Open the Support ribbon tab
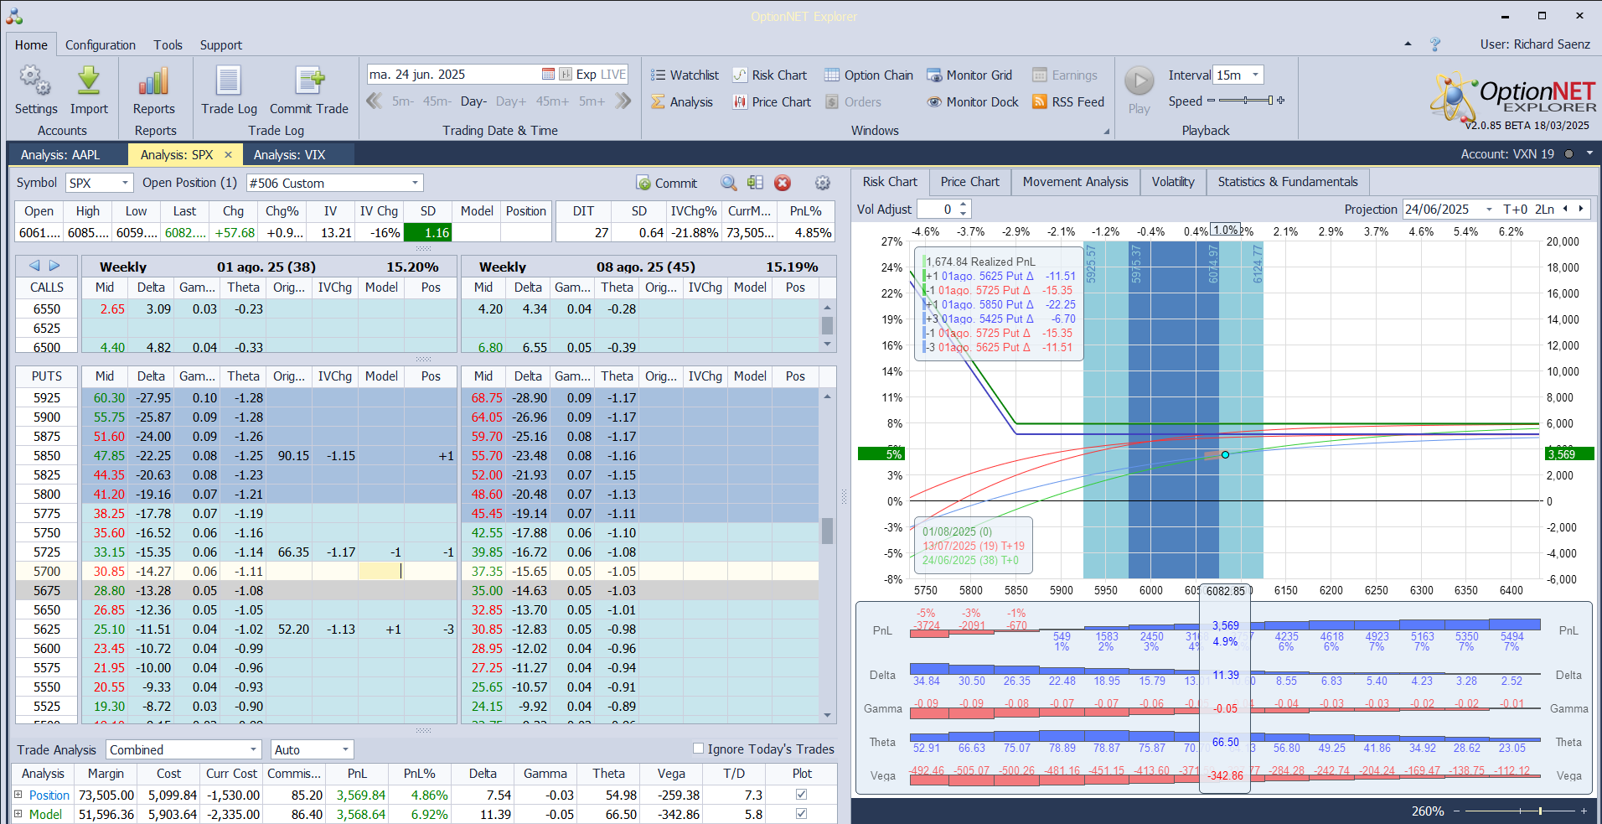This screenshot has height=824, width=1602. click(221, 45)
